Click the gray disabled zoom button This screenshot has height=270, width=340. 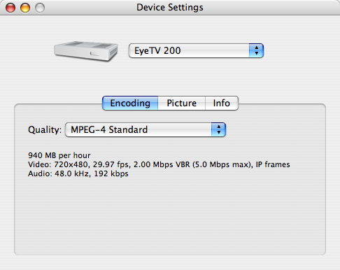click(40, 8)
